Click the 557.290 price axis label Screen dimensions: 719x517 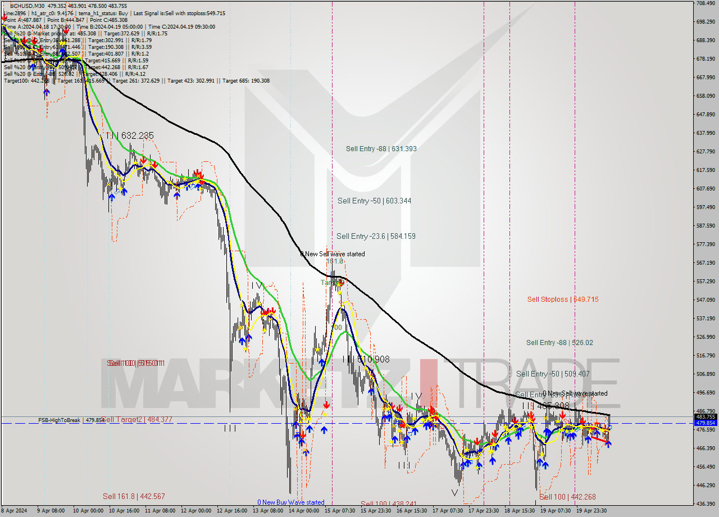(706, 282)
